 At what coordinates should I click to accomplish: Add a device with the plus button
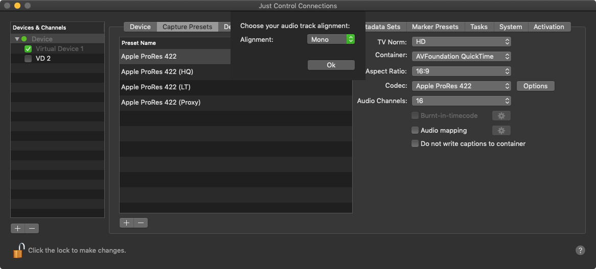[17, 228]
